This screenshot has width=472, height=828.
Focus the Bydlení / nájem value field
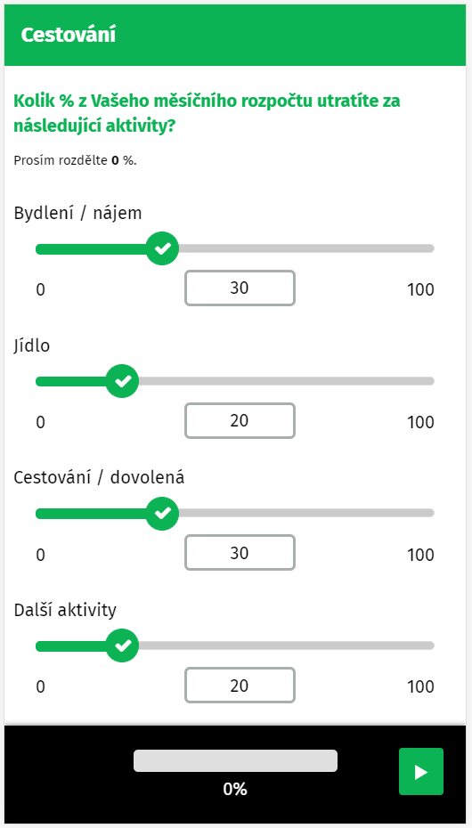(x=240, y=288)
